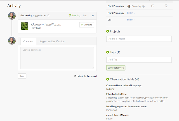This screenshot has height=121, width=179.
Task: Open the second Plant Phenology Select dropdown
Action: tap(131, 13)
